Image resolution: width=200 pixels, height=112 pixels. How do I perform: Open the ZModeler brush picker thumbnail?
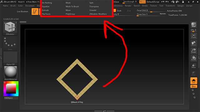[10, 28]
